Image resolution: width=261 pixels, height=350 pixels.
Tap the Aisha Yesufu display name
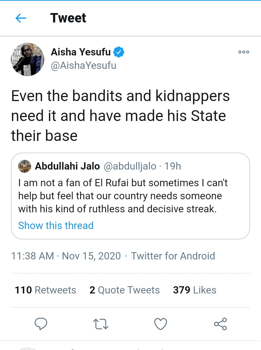[x=80, y=52]
